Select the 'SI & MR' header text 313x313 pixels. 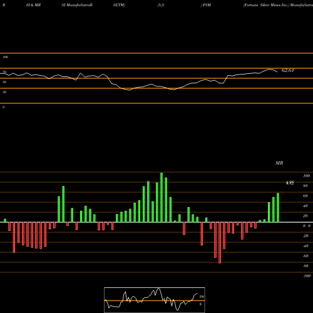click(x=33, y=5)
